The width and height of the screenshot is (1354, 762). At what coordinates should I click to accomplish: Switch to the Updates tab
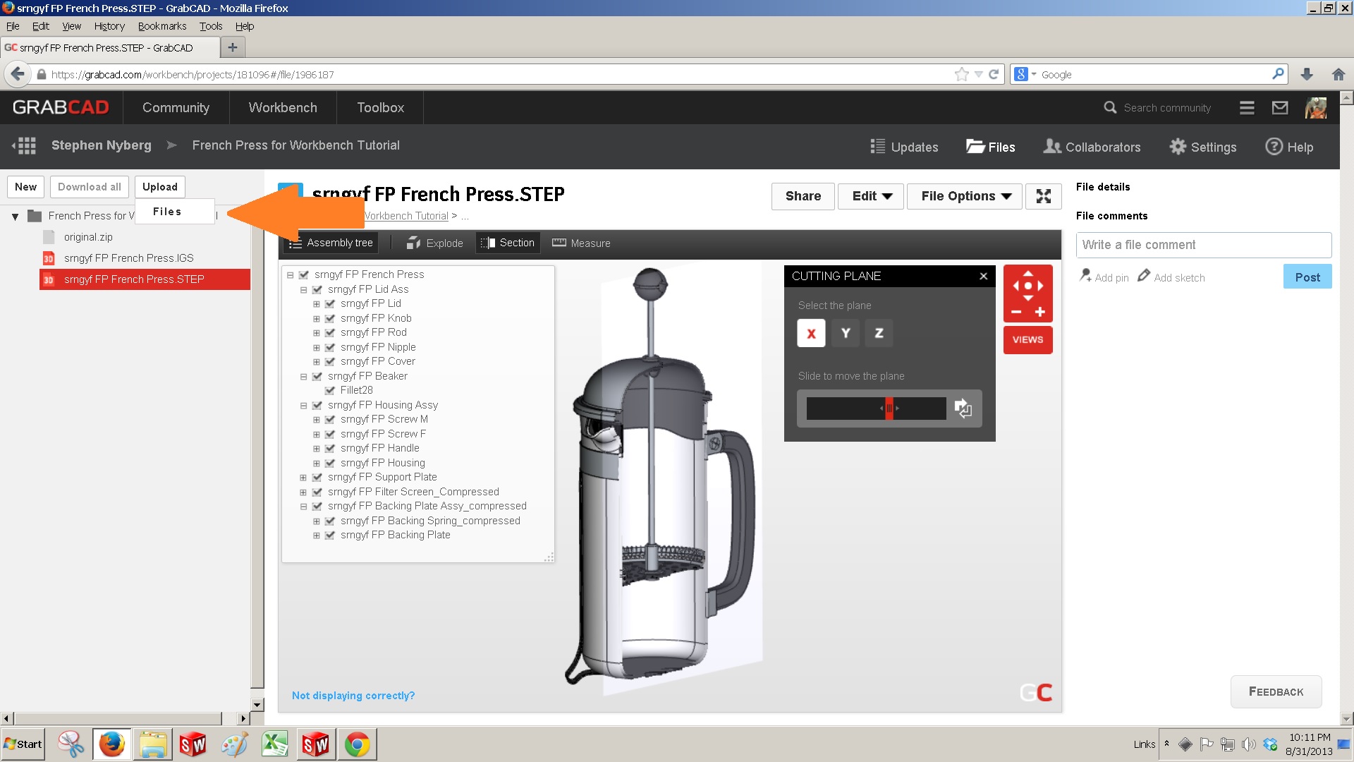904,147
